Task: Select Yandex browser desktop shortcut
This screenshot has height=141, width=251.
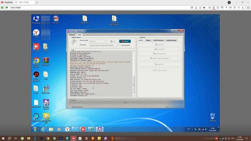Action: (36, 34)
